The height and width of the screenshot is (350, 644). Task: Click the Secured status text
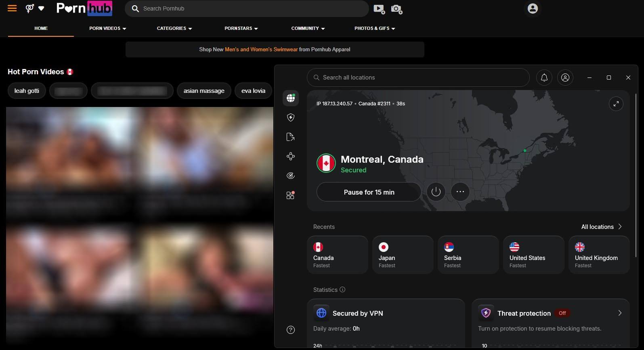pyautogui.click(x=353, y=170)
